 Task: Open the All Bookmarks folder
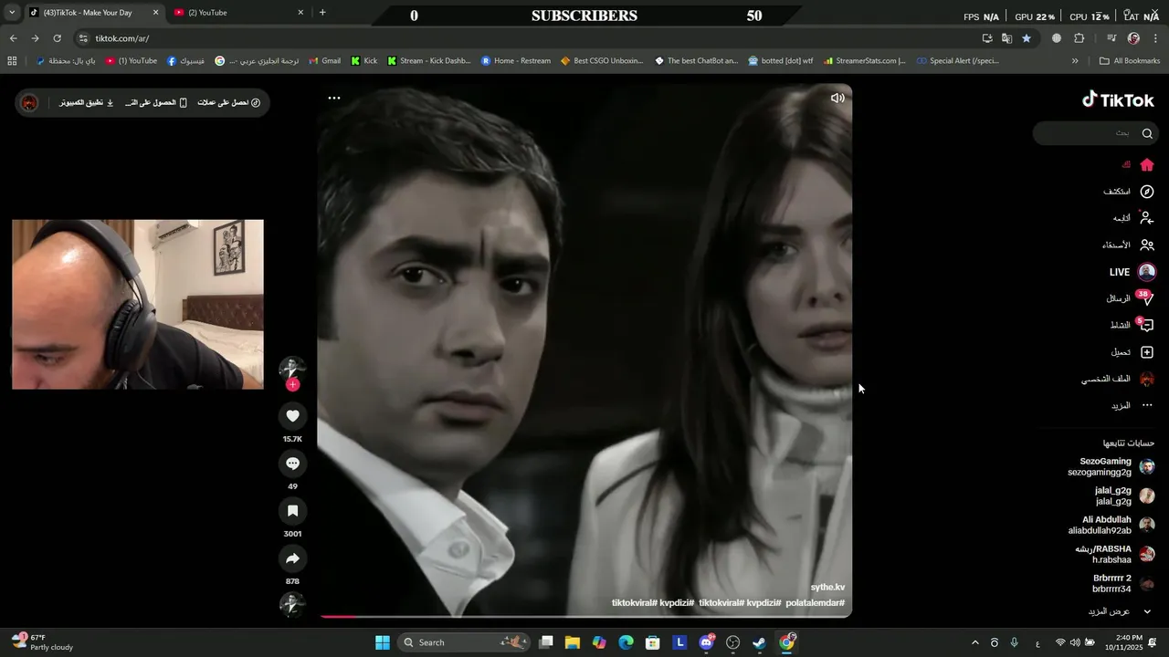(1130, 61)
